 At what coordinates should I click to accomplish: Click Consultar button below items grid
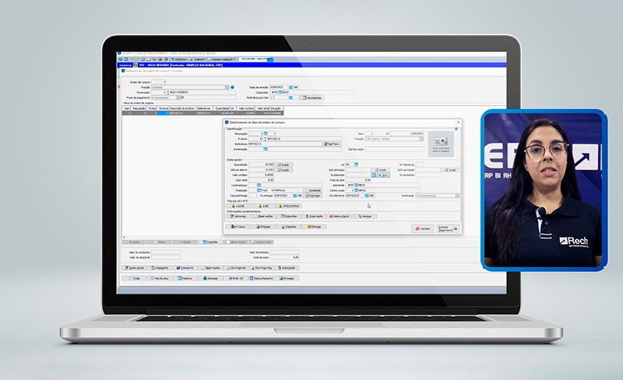click(210, 242)
